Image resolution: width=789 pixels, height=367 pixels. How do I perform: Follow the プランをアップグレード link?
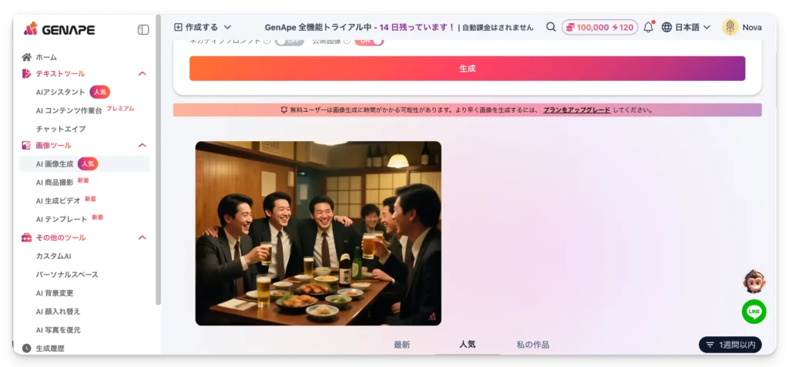tap(576, 109)
